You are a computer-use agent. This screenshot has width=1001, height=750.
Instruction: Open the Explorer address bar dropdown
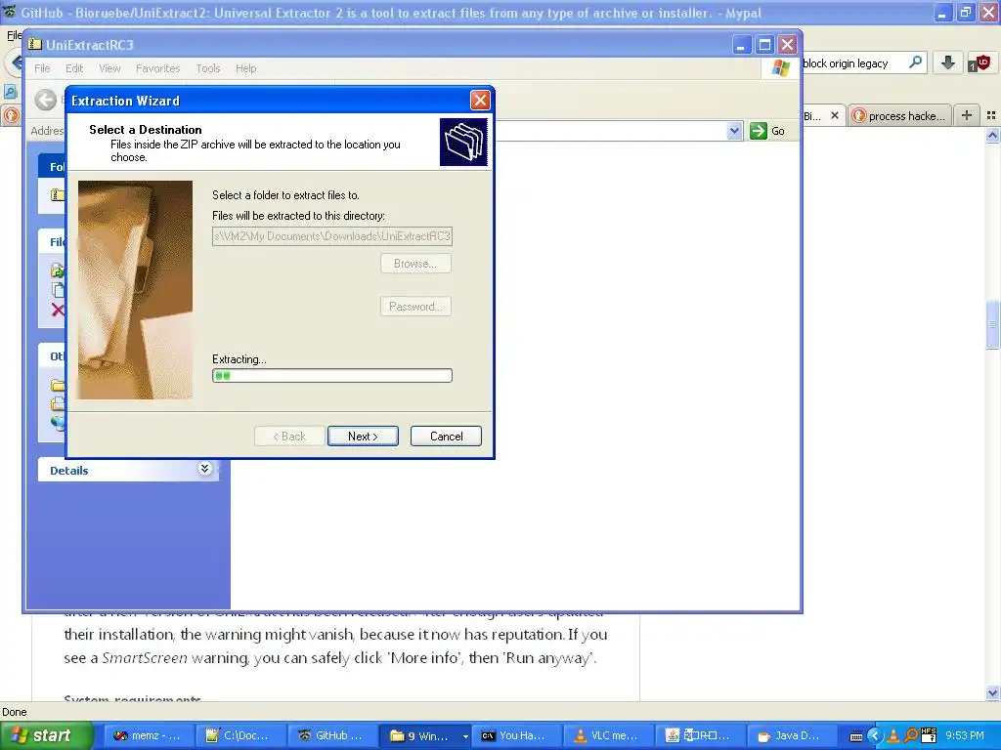(734, 131)
